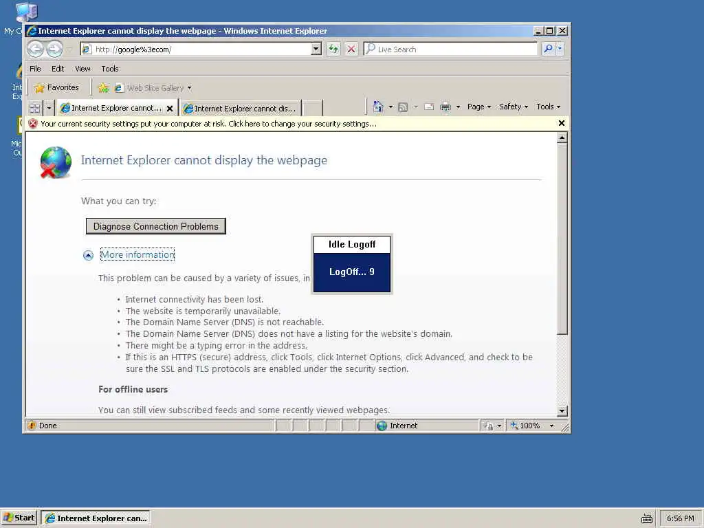Screen dimensions: 704x528
Task: Click the Feeds RSS icon
Action: point(403,107)
